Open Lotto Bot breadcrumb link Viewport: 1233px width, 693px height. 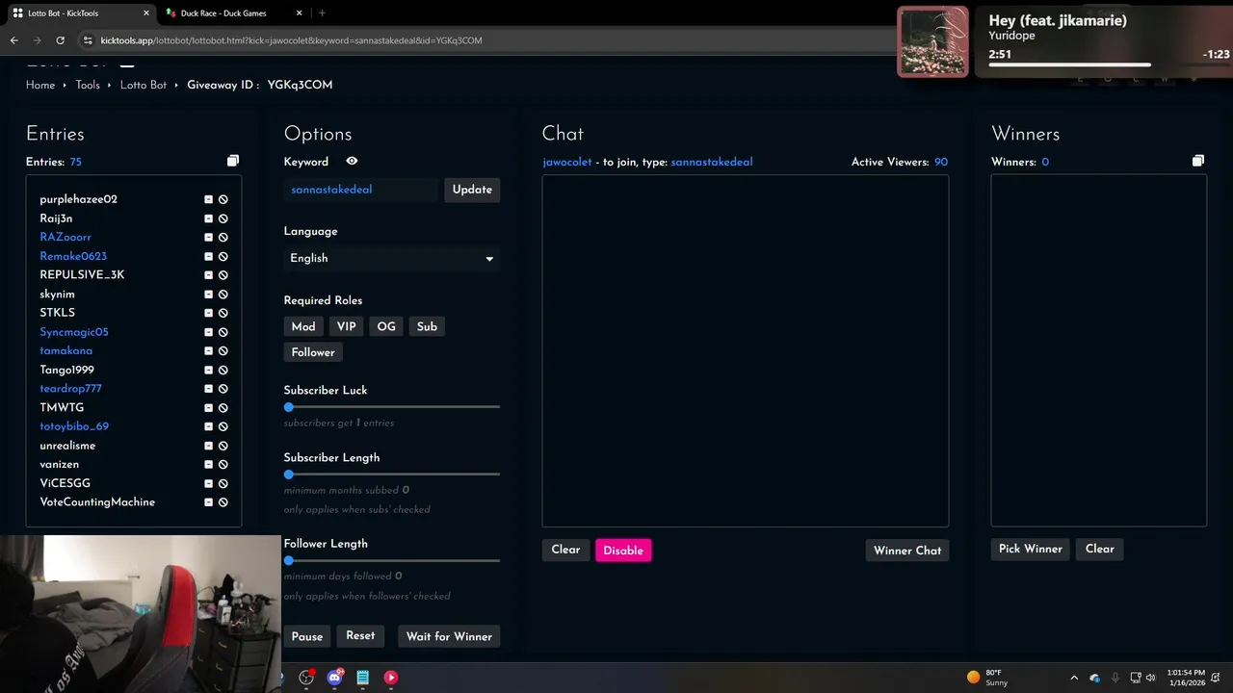(x=144, y=85)
